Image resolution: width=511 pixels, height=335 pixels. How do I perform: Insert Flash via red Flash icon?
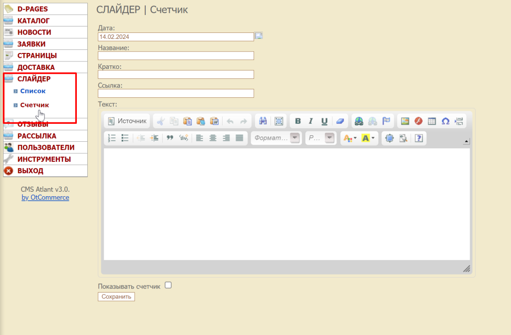419,121
